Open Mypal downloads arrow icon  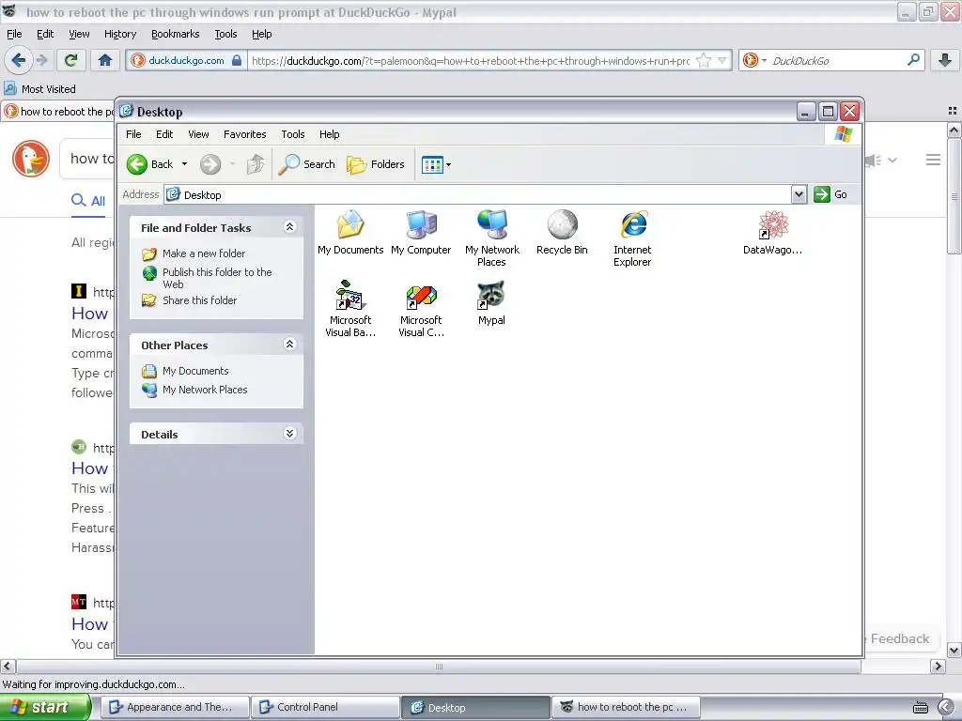pyautogui.click(x=945, y=60)
